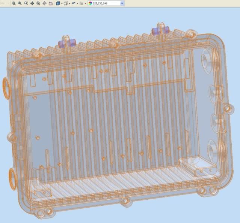Click the greyed-out toolbar icon before the color wheel
This screenshot has height=223, width=240.
[x=81, y=3]
